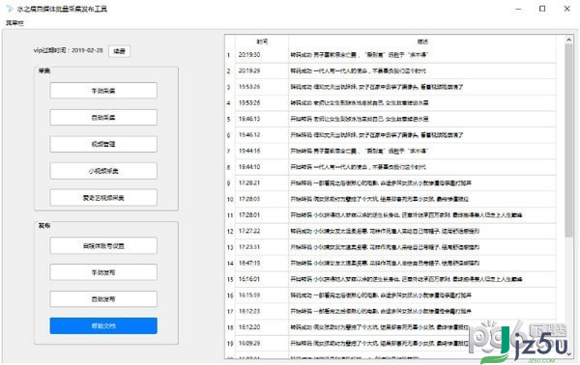580x365 pixels.
Task: Open 自媒体账号设置 account settings
Action: coord(103,245)
